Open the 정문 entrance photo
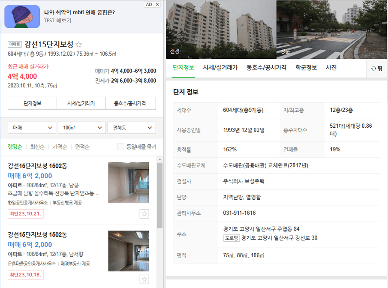Screen dimensions: 388x288 [331, 30]
